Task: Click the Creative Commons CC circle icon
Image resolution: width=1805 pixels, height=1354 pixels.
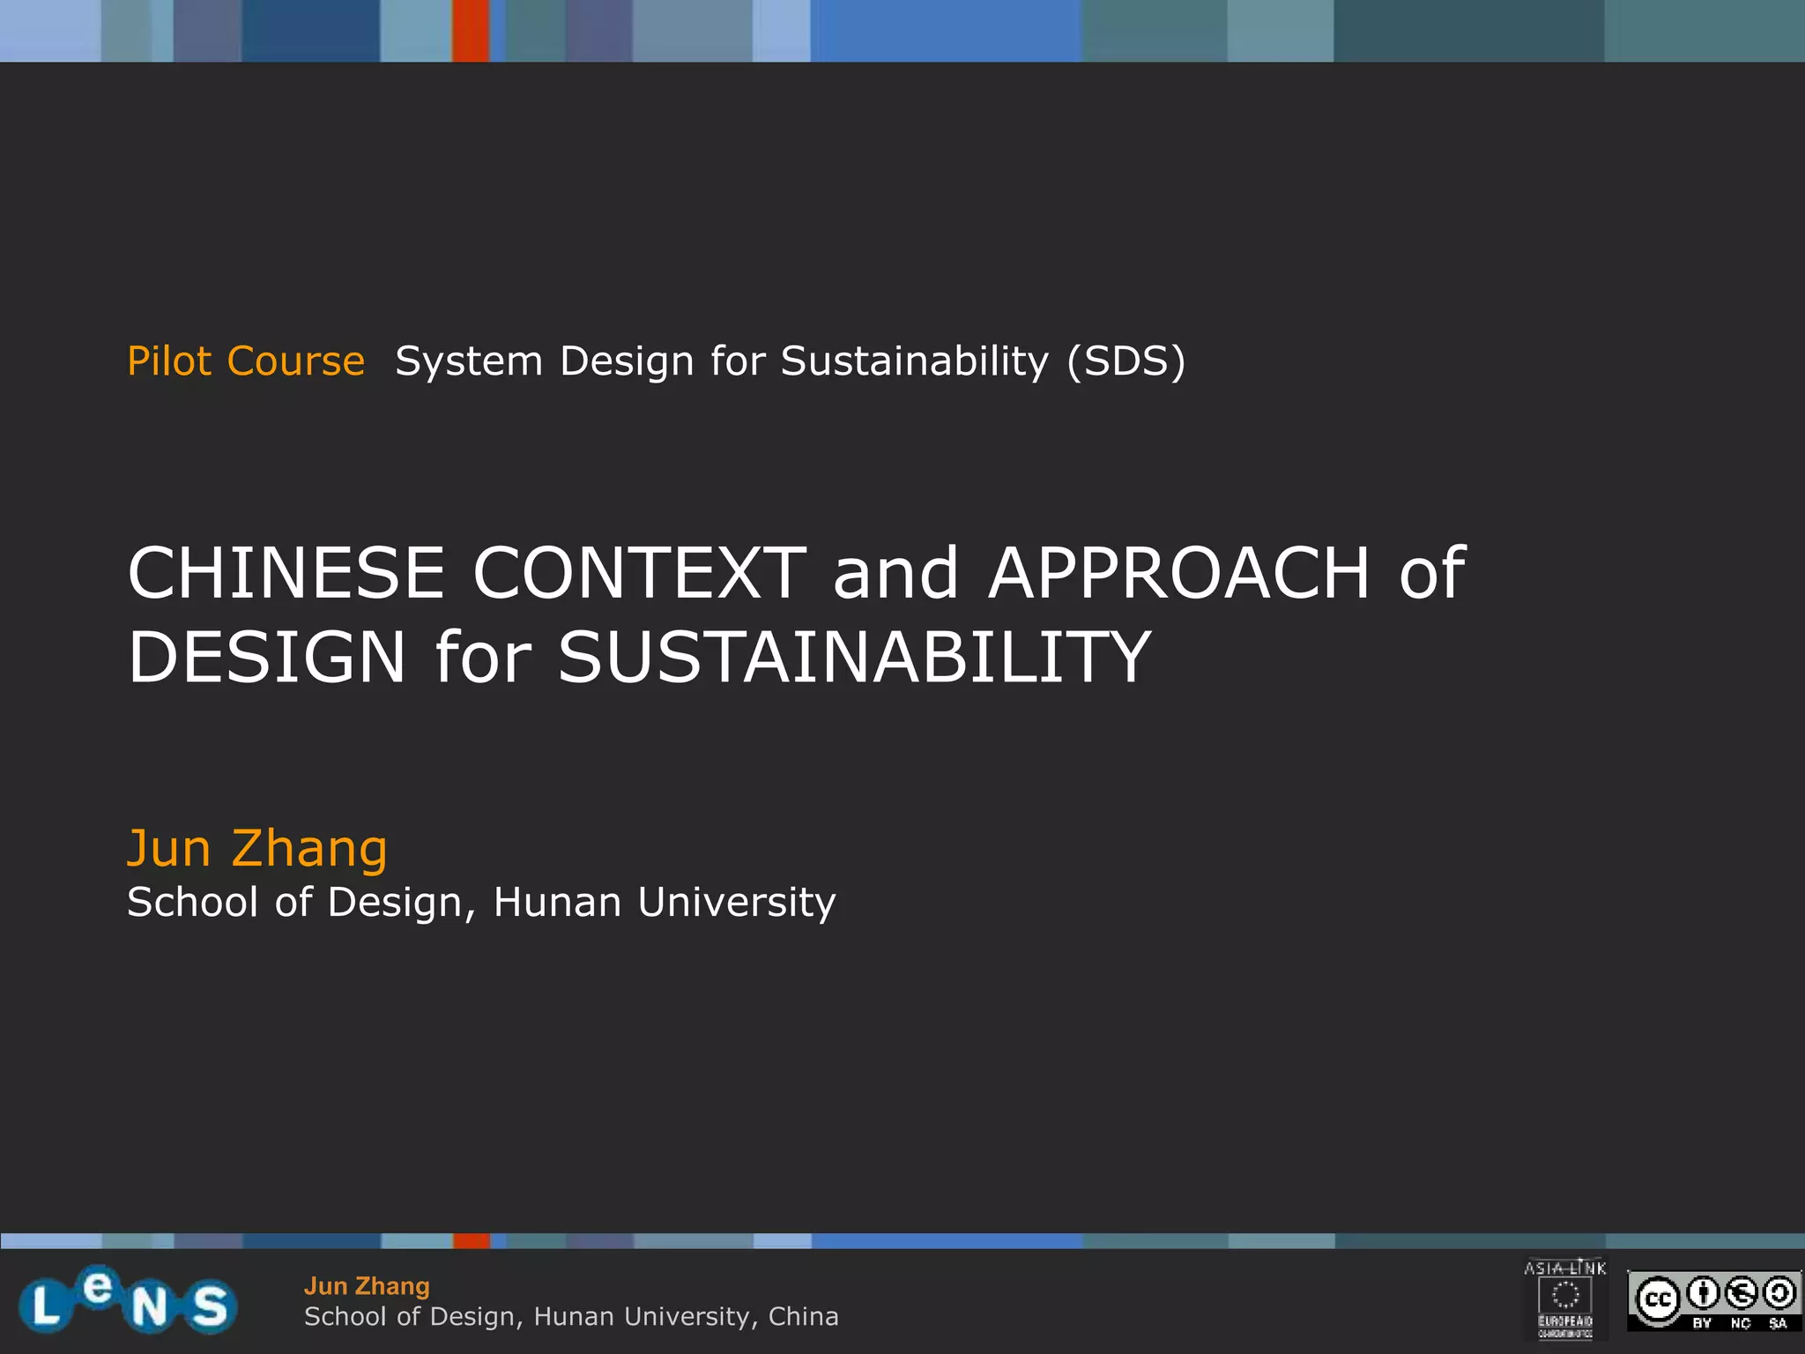Action: tap(1658, 1300)
